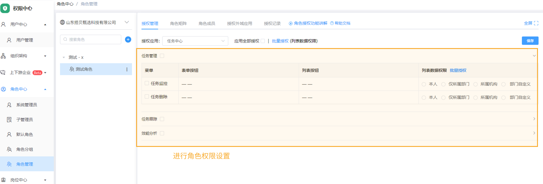Expand the 上下游企业 menu arrow
Screen dimensions: 543x184
(x=45, y=73)
